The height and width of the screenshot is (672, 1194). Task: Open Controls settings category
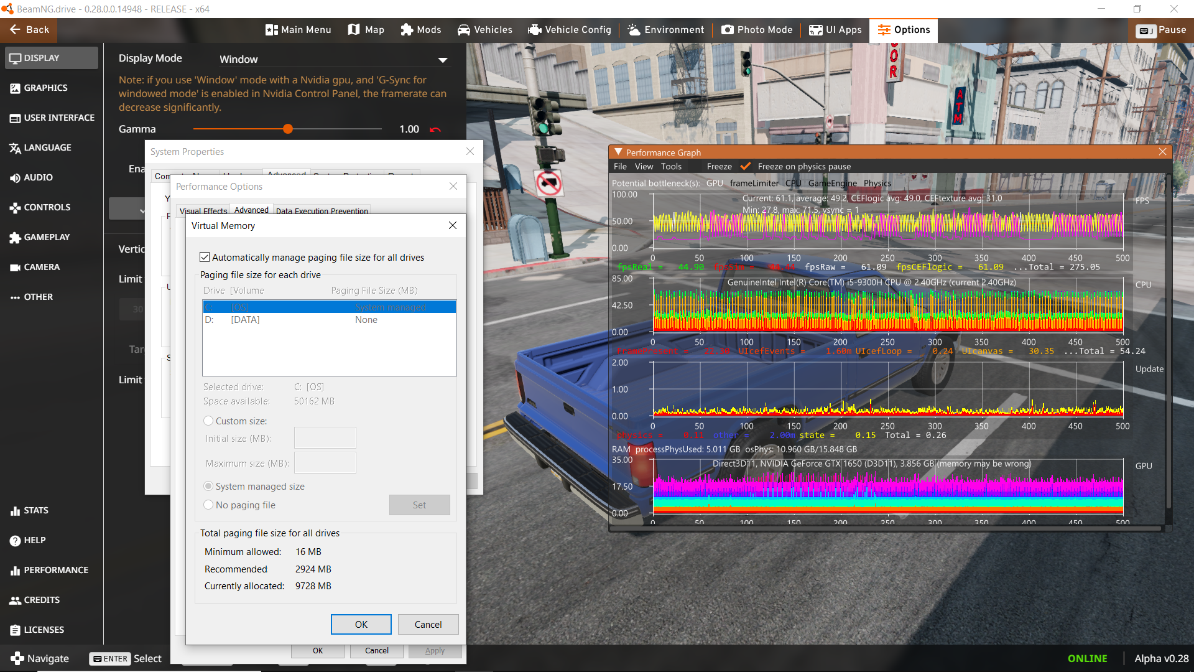(x=52, y=207)
